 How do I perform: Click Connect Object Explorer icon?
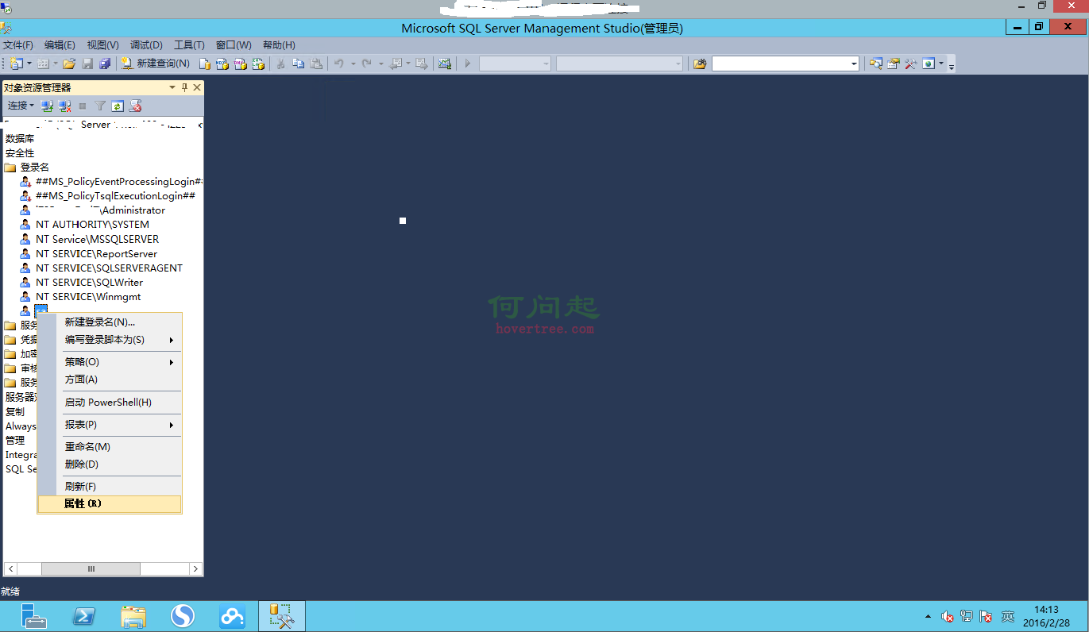(x=47, y=106)
